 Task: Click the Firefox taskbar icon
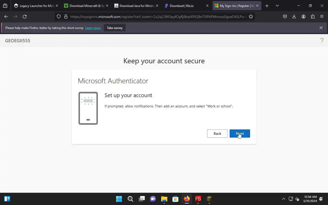pos(187,199)
